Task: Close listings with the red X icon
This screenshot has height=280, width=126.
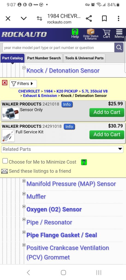Action: (5, 83)
